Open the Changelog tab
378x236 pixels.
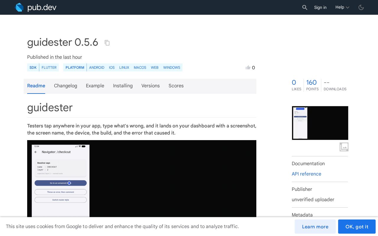click(x=66, y=86)
